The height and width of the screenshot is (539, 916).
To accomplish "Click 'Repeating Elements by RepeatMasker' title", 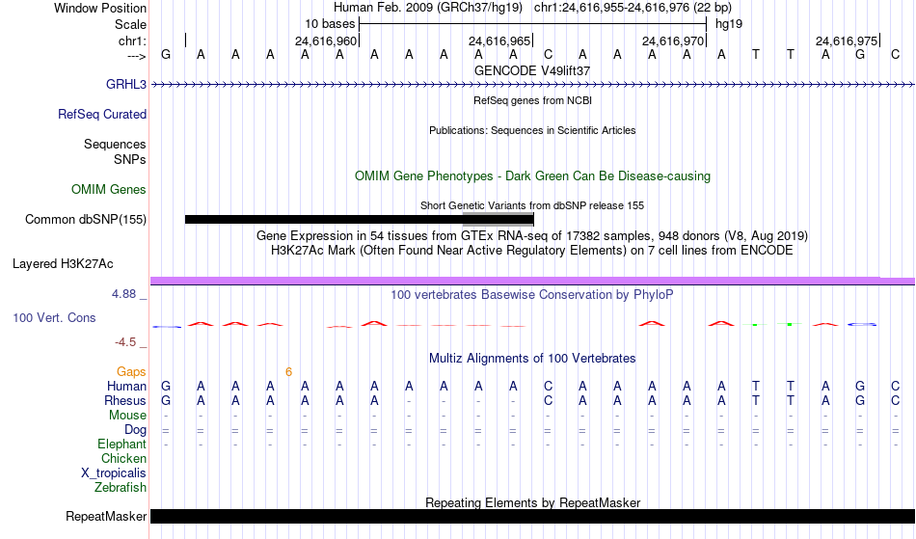I will point(533,502).
